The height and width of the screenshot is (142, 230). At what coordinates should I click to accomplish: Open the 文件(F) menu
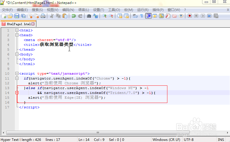coord(7,10)
